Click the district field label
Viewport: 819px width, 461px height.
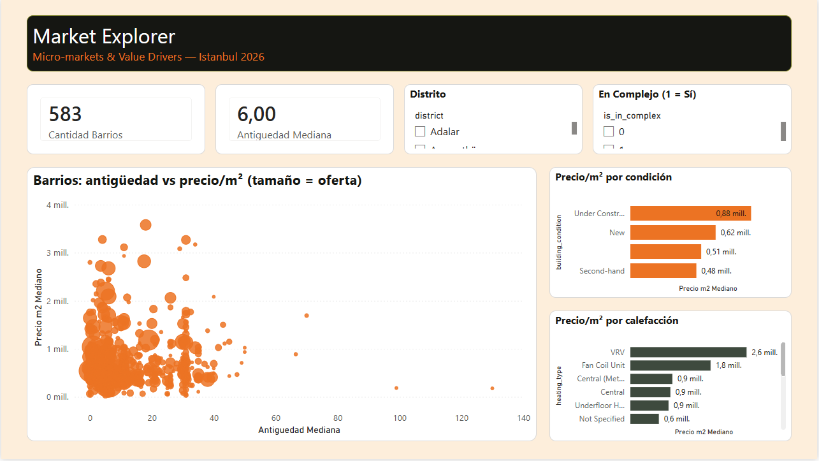click(x=429, y=116)
